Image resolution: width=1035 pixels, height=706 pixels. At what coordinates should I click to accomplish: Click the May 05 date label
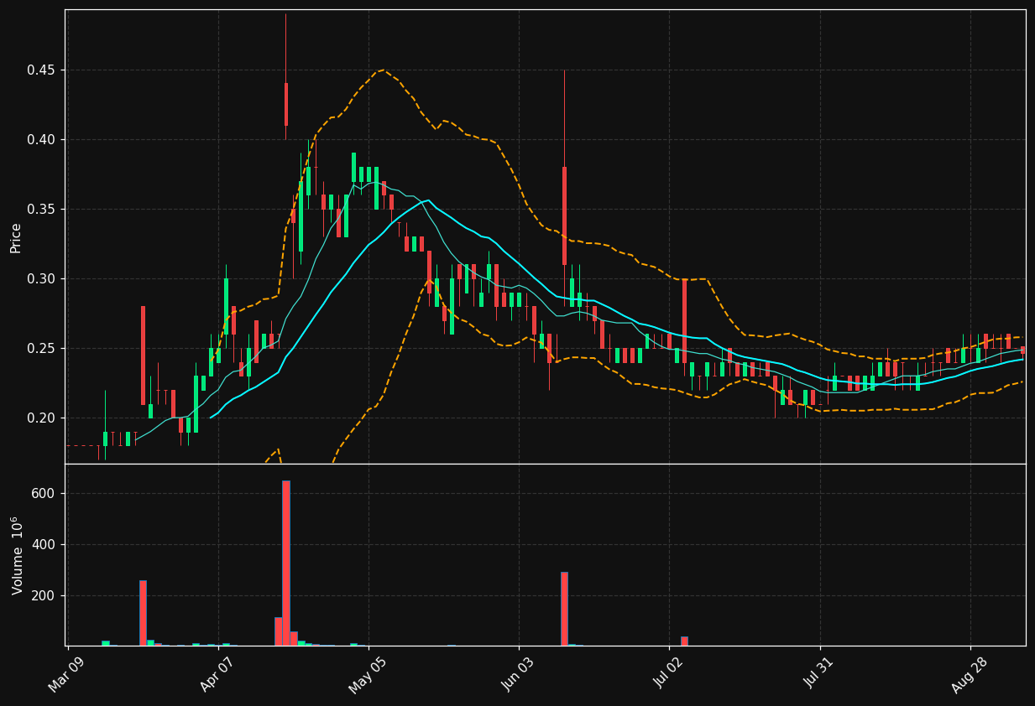pyautogui.click(x=367, y=674)
